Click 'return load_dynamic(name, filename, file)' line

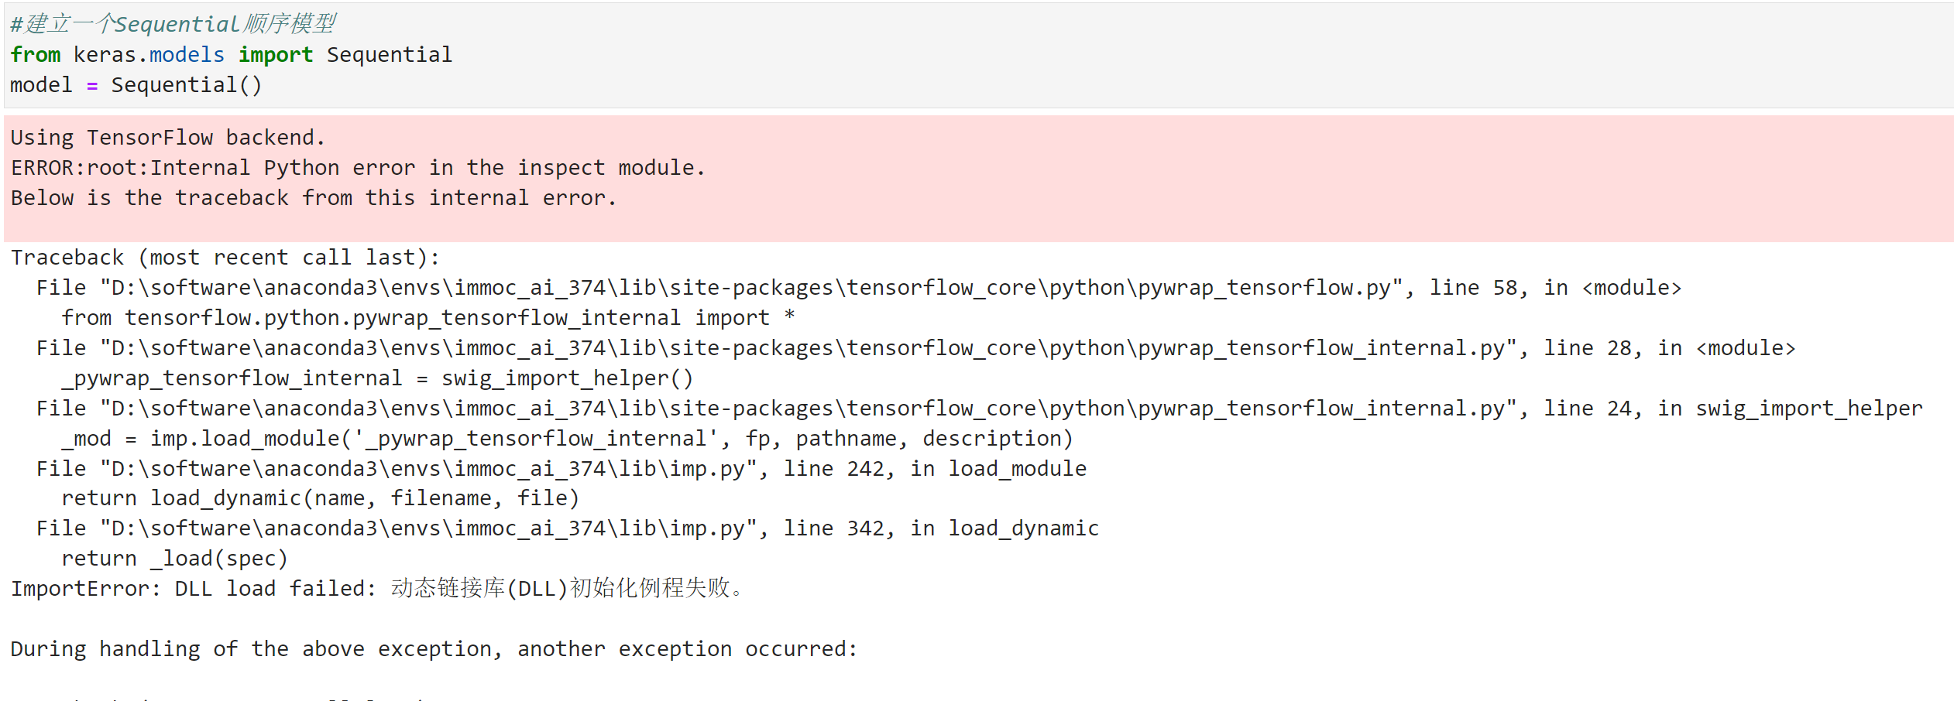tap(320, 498)
